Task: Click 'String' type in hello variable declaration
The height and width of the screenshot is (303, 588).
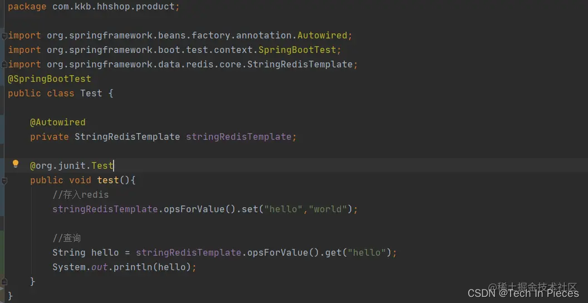Action: tap(69, 253)
